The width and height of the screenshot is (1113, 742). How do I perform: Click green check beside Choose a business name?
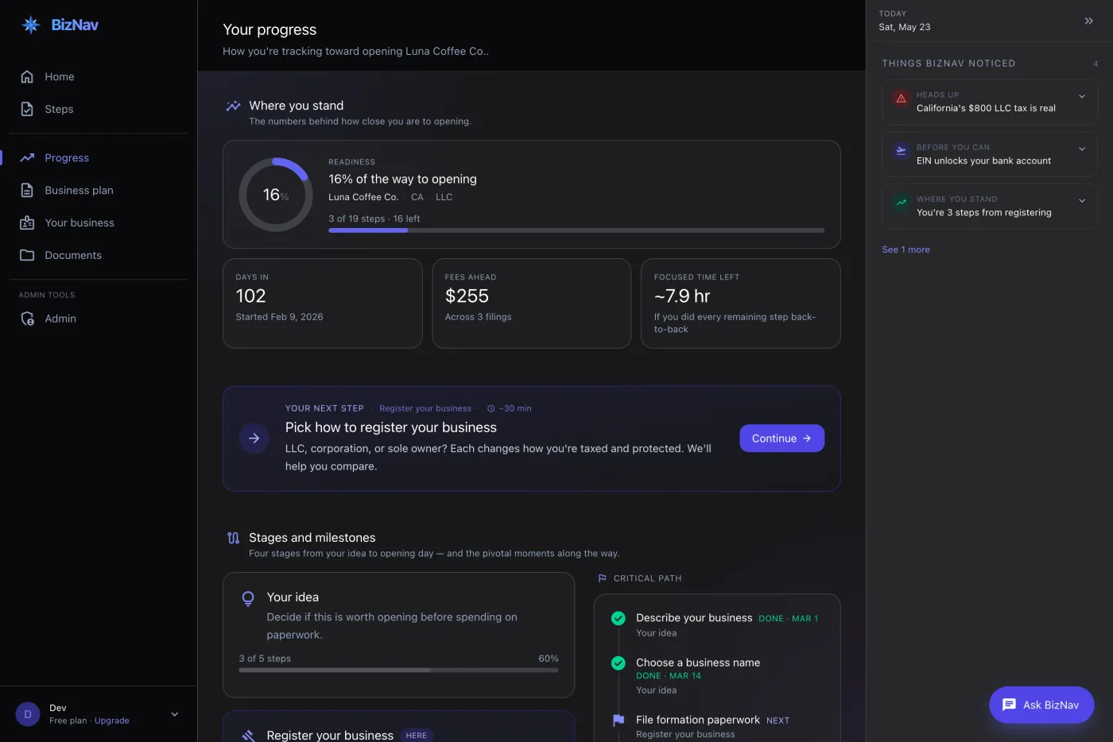618,663
